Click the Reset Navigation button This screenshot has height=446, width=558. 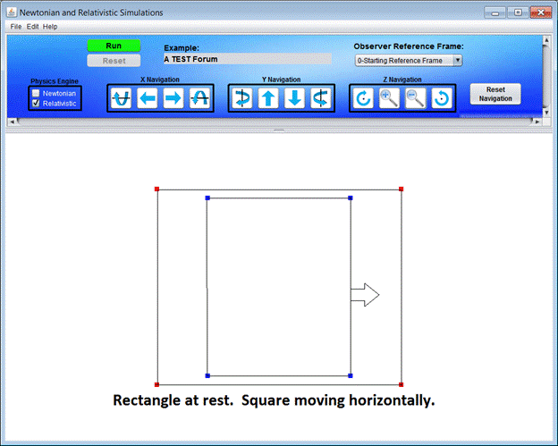click(495, 94)
